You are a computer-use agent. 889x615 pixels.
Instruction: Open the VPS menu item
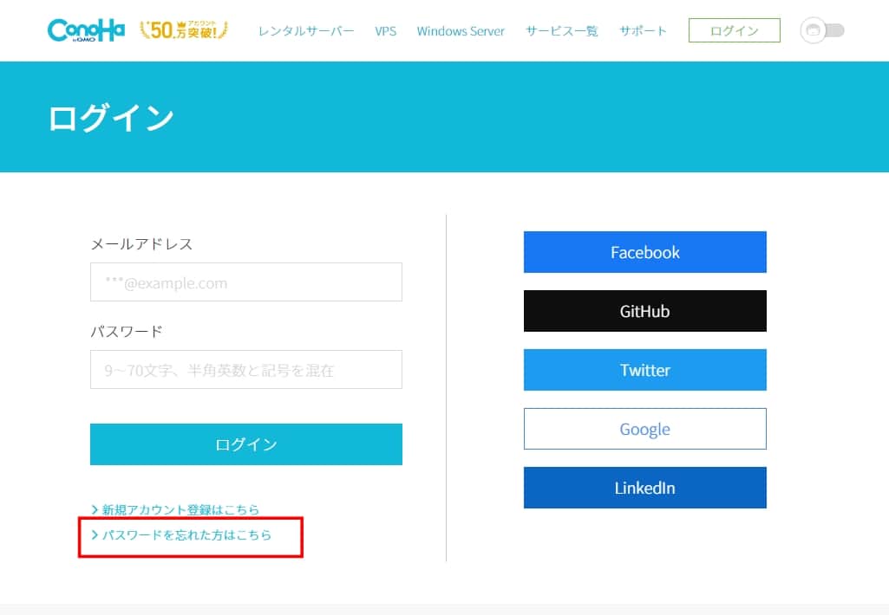click(x=386, y=31)
